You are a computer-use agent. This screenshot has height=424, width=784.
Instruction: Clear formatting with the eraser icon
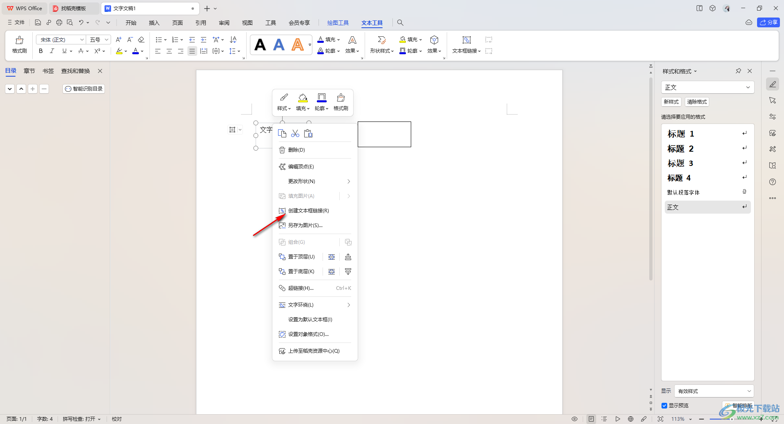coord(141,40)
